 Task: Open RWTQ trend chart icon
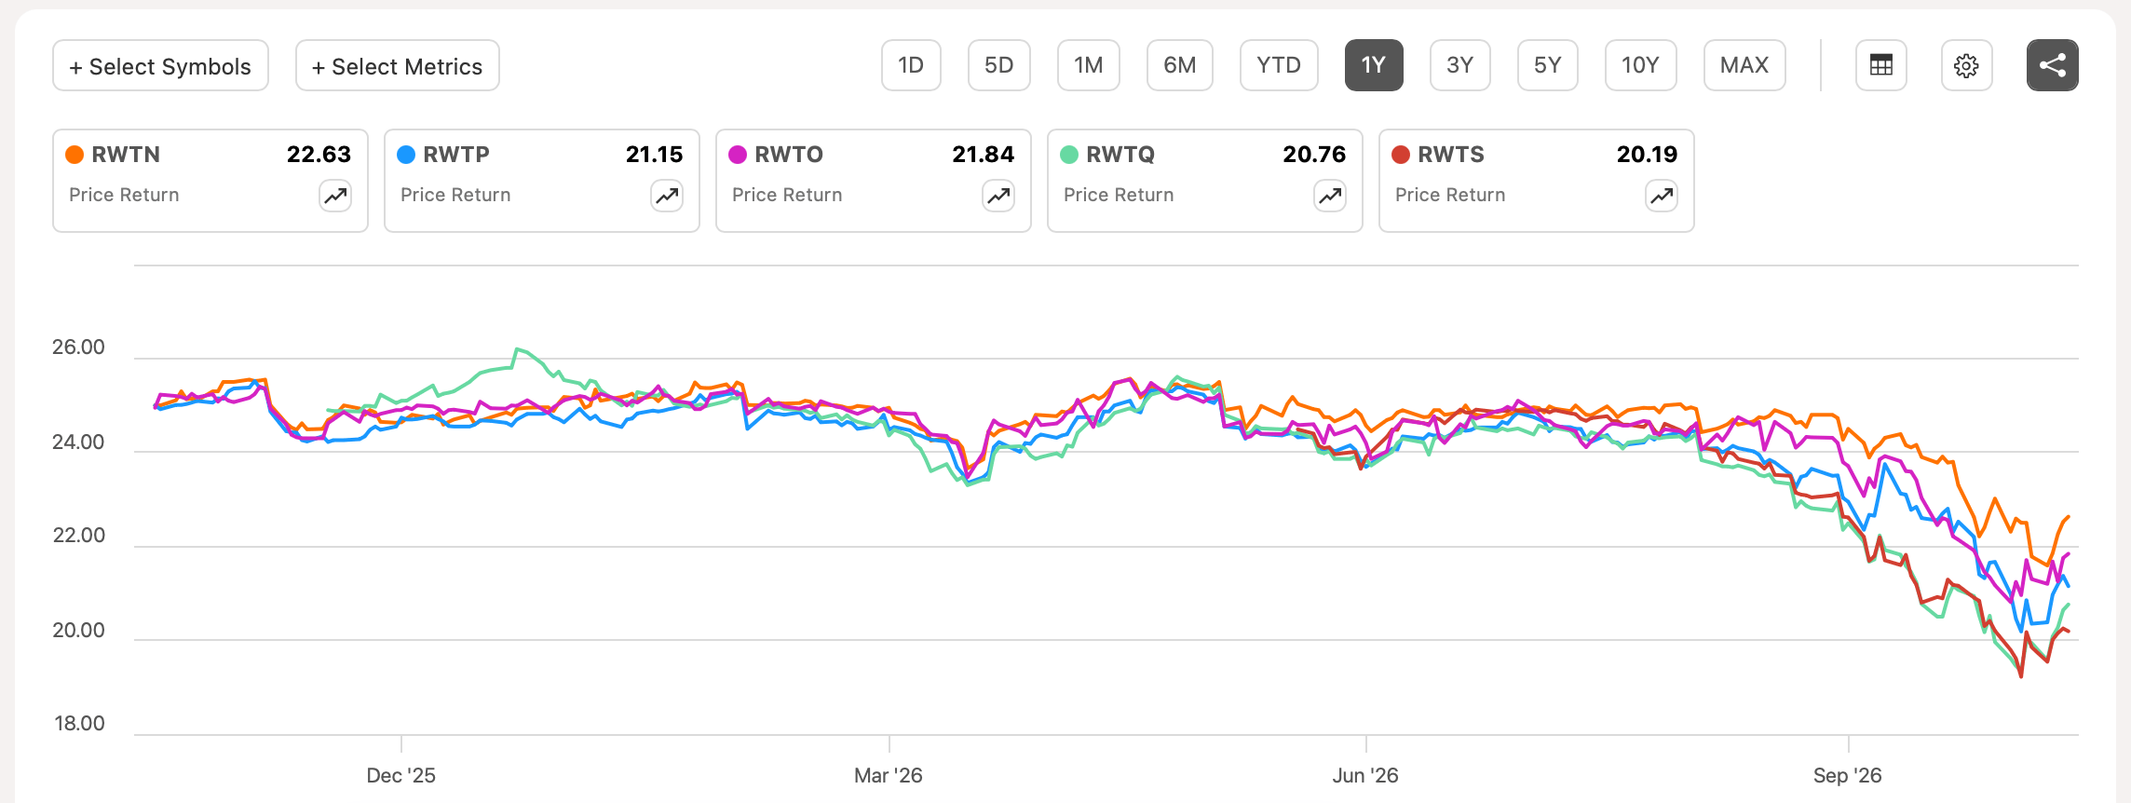[x=1330, y=196]
